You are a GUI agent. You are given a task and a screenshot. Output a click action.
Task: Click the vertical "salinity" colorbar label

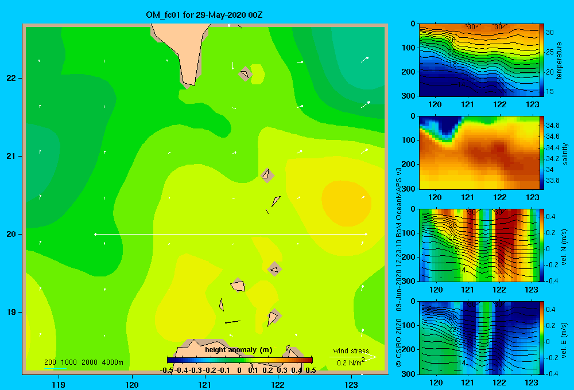(x=565, y=154)
